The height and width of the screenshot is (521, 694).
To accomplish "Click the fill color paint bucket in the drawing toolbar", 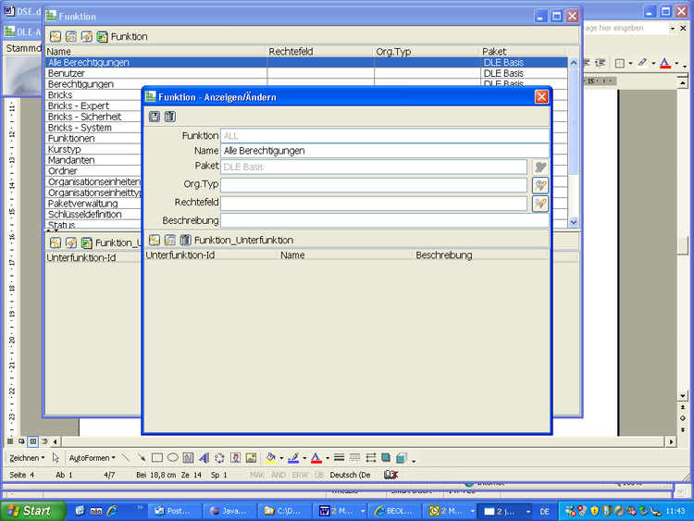I will pyautogui.click(x=270, y=458).
